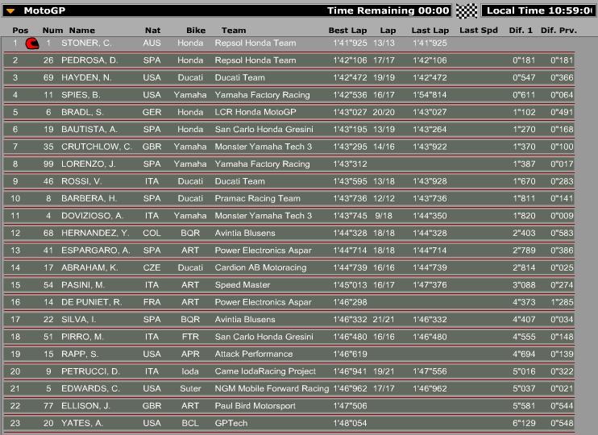
Task: Click the Last Spd column header
Action: (479, 31)
